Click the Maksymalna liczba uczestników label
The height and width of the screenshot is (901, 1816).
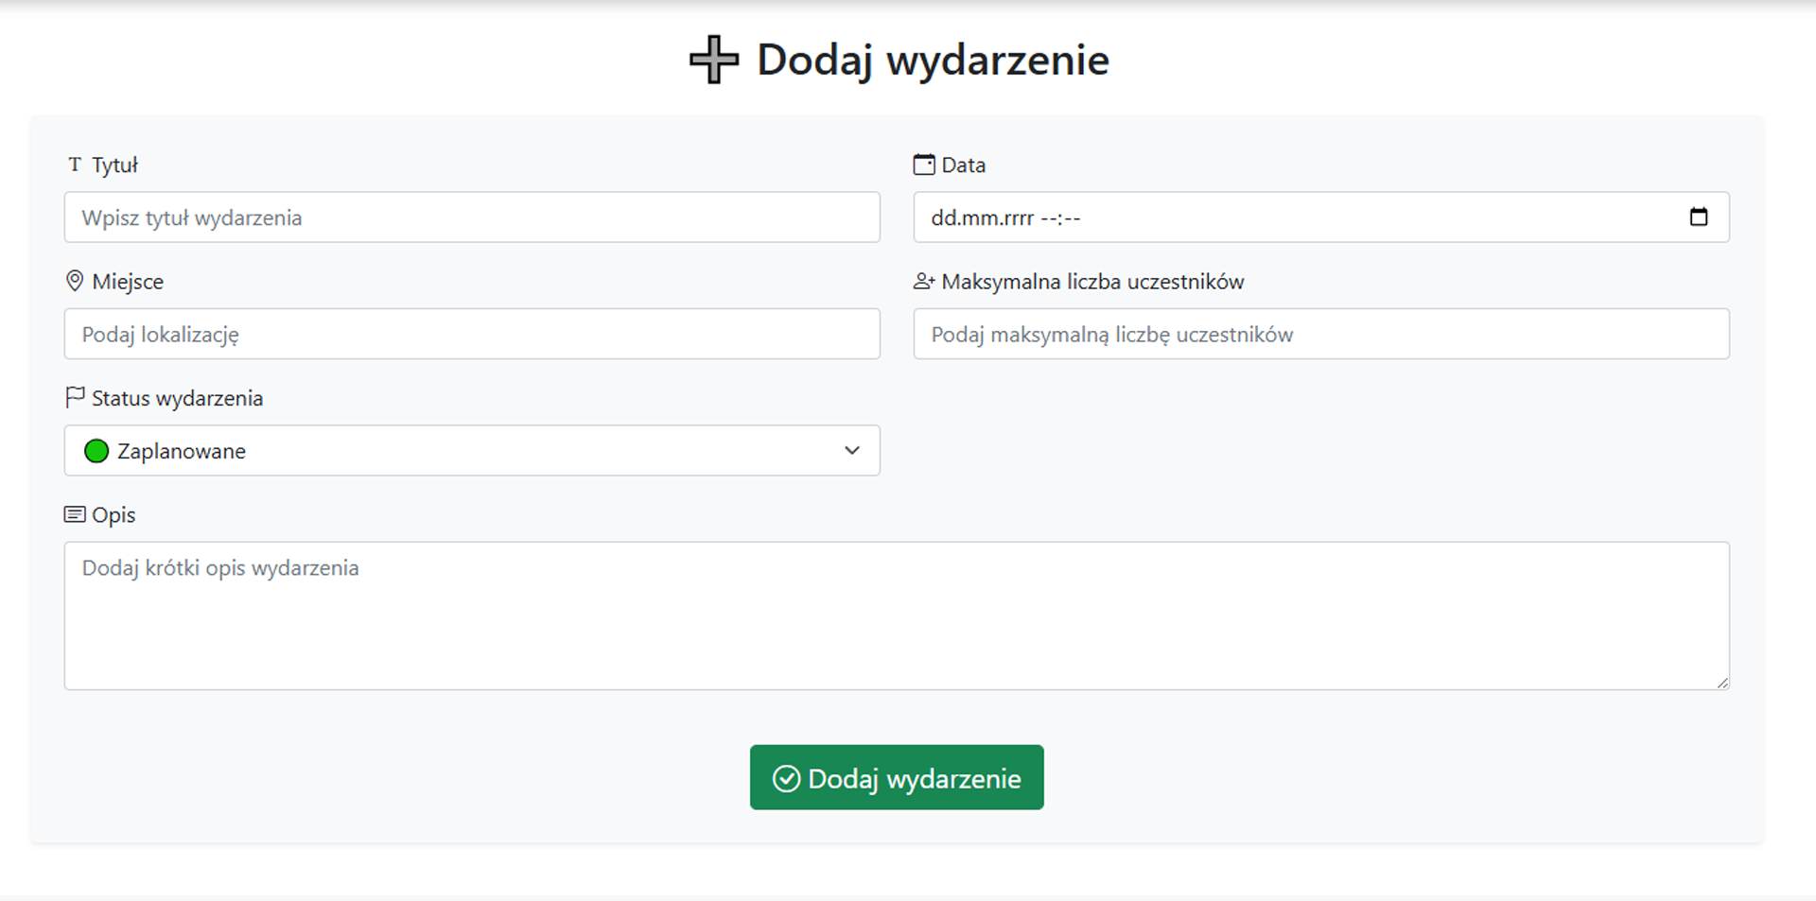pos(1092,282)
